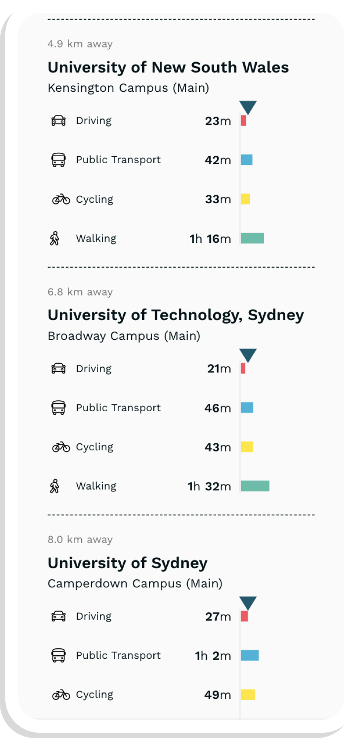357x738 pixels.
Task: Open University of Technology, Sydney heading
Action: (x=175, y=315)
